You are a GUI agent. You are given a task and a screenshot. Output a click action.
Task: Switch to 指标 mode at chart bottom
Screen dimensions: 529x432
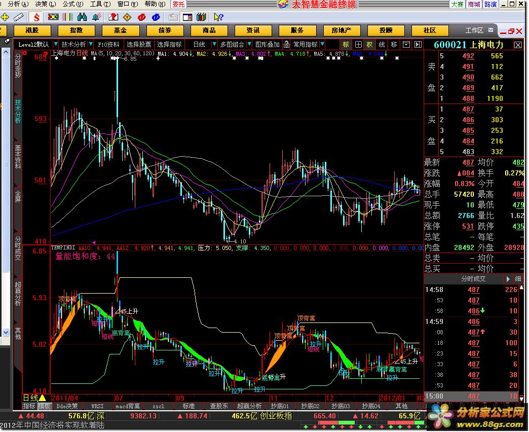coord(29,406)
